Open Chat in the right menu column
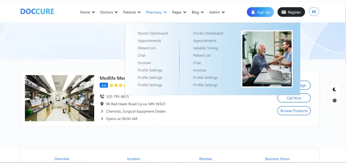 point(197,63)
